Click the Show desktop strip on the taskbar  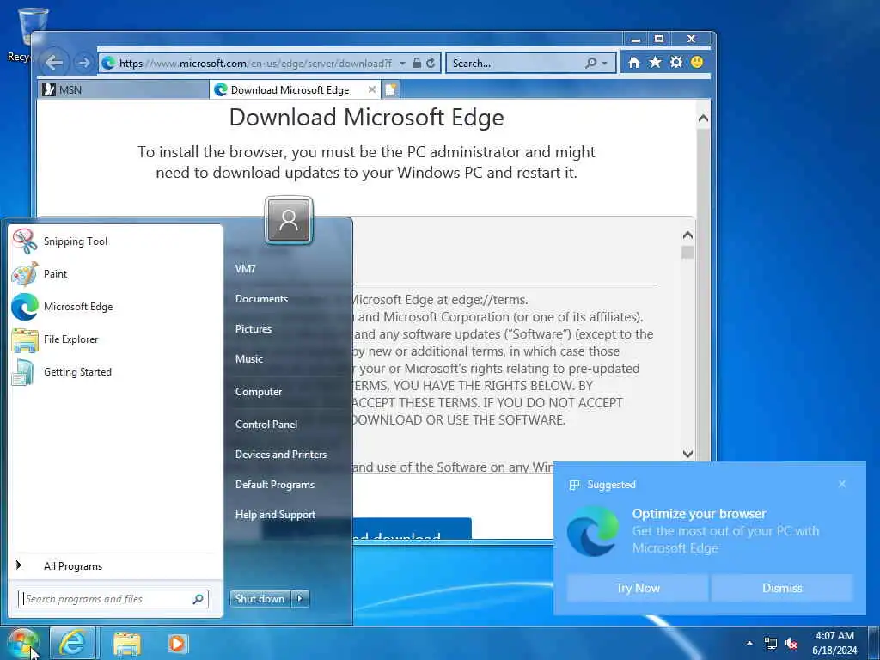(x=874, y=643)
